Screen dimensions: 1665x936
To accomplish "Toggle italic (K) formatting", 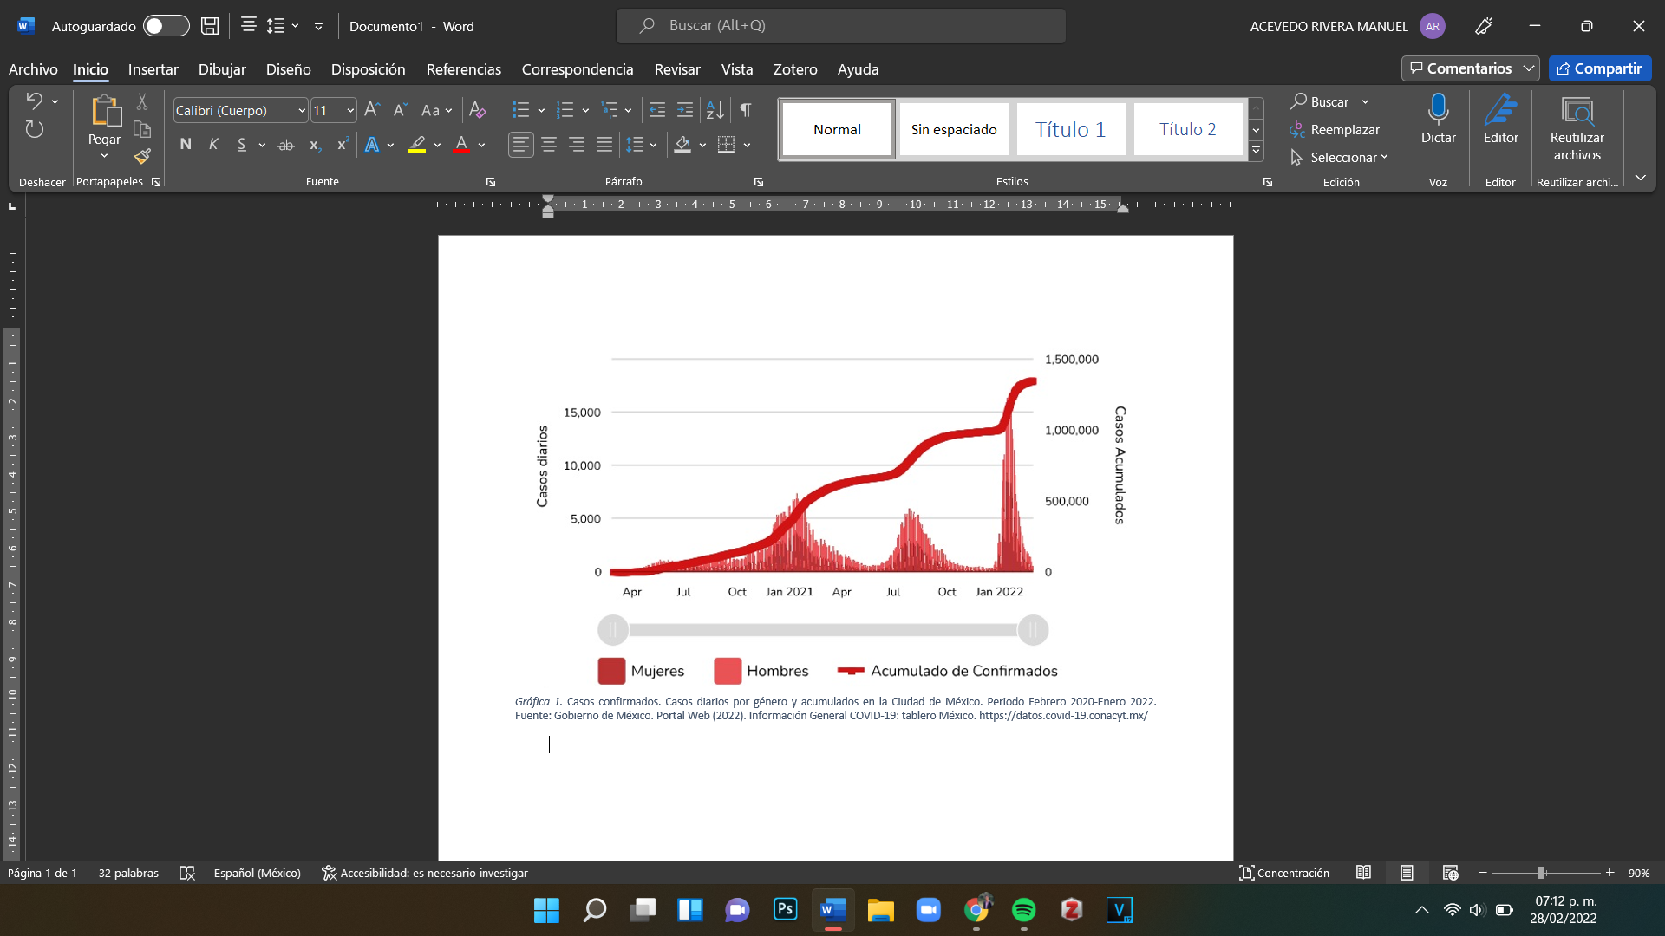I will click(x=213, y=145).
